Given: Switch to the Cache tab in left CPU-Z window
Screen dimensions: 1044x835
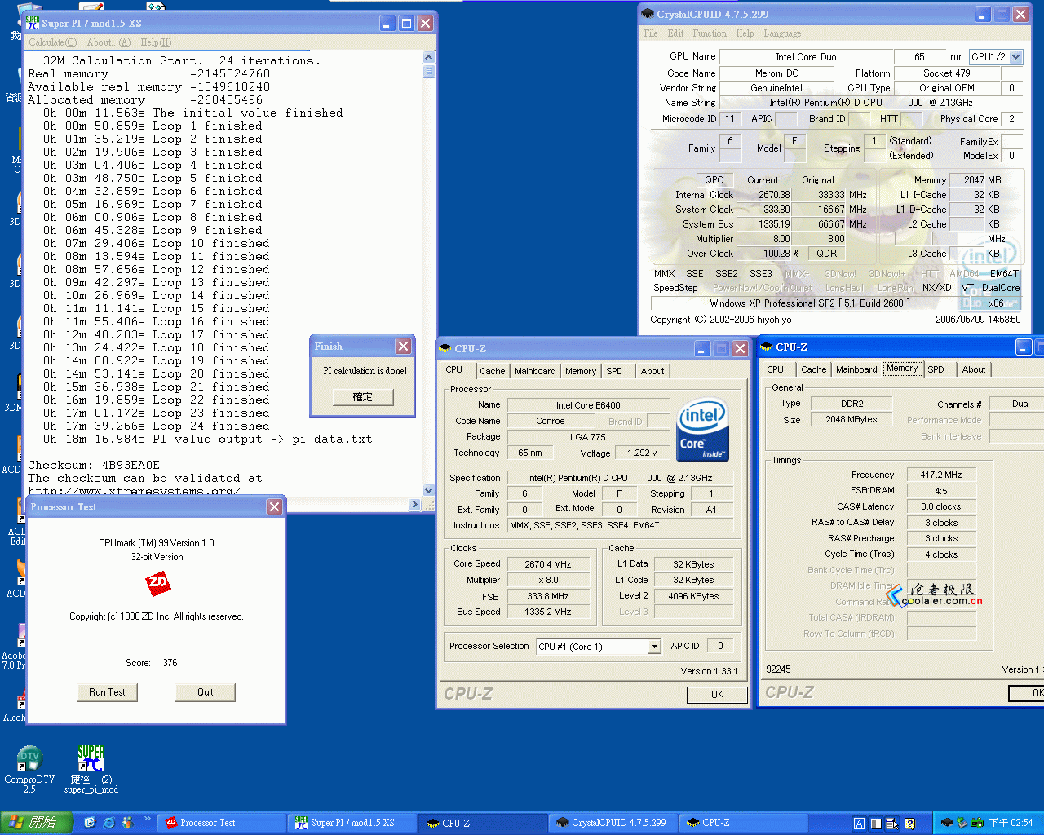Looking at the screenshot, I should tap(492, 371).
